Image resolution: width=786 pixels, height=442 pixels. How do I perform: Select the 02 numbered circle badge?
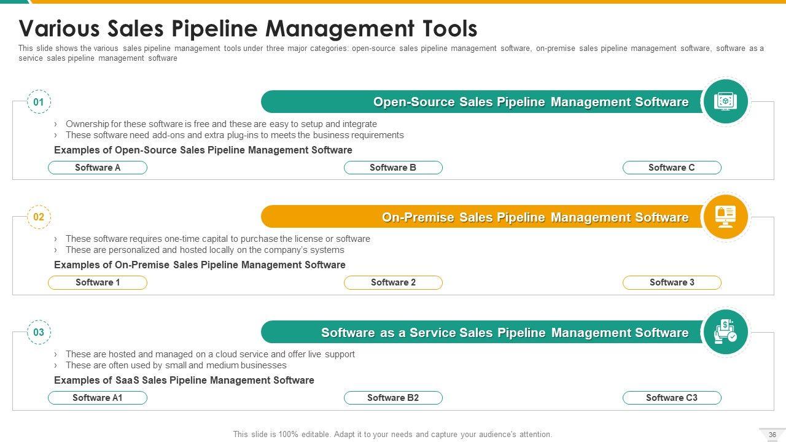click(39, 217)
